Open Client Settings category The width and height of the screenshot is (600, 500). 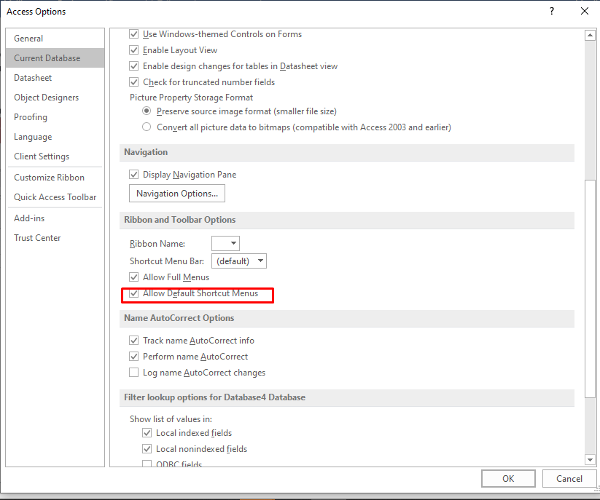click(55, 156)
